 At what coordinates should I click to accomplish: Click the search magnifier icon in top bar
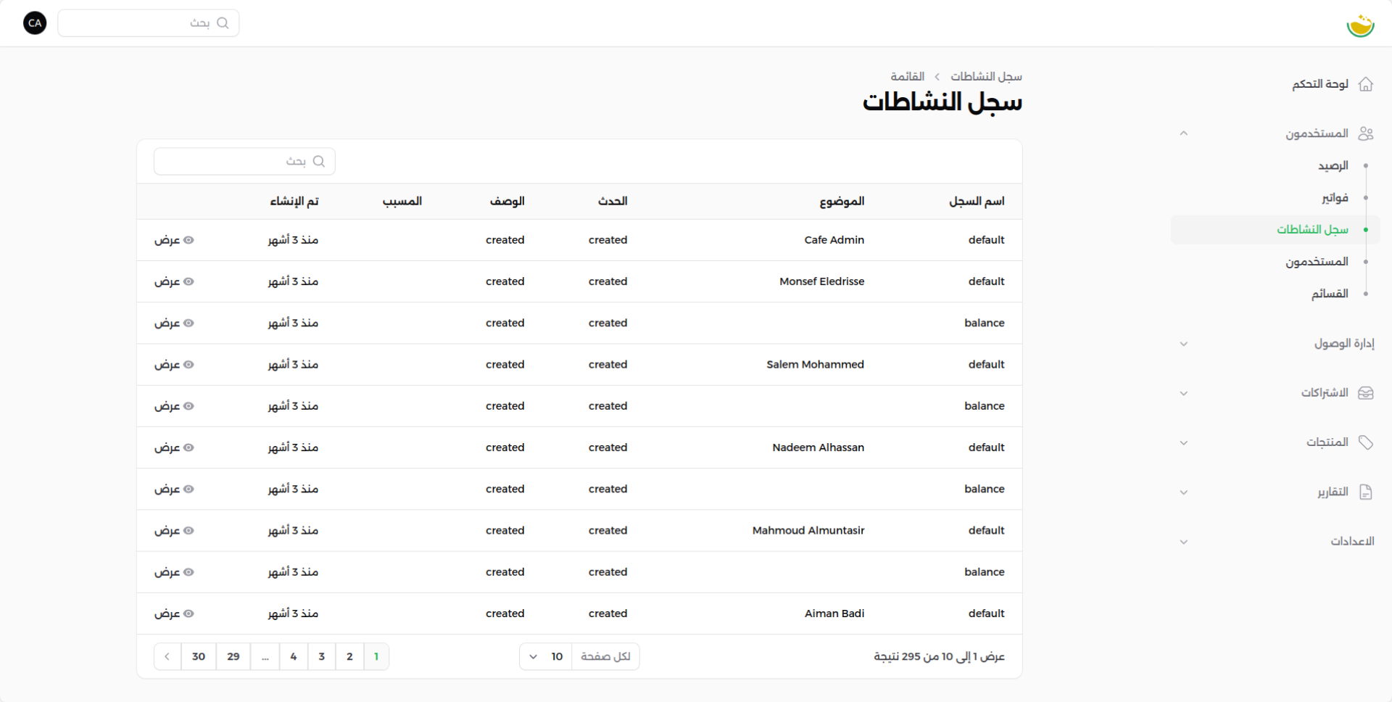tap(223, 23)
